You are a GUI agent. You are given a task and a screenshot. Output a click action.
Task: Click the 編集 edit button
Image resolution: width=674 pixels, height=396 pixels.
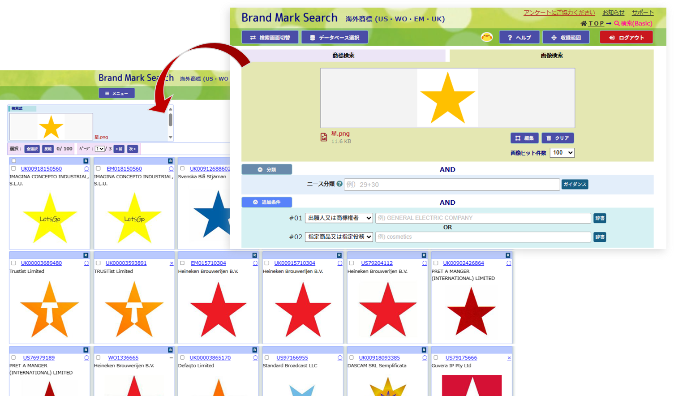coord(524,138)
